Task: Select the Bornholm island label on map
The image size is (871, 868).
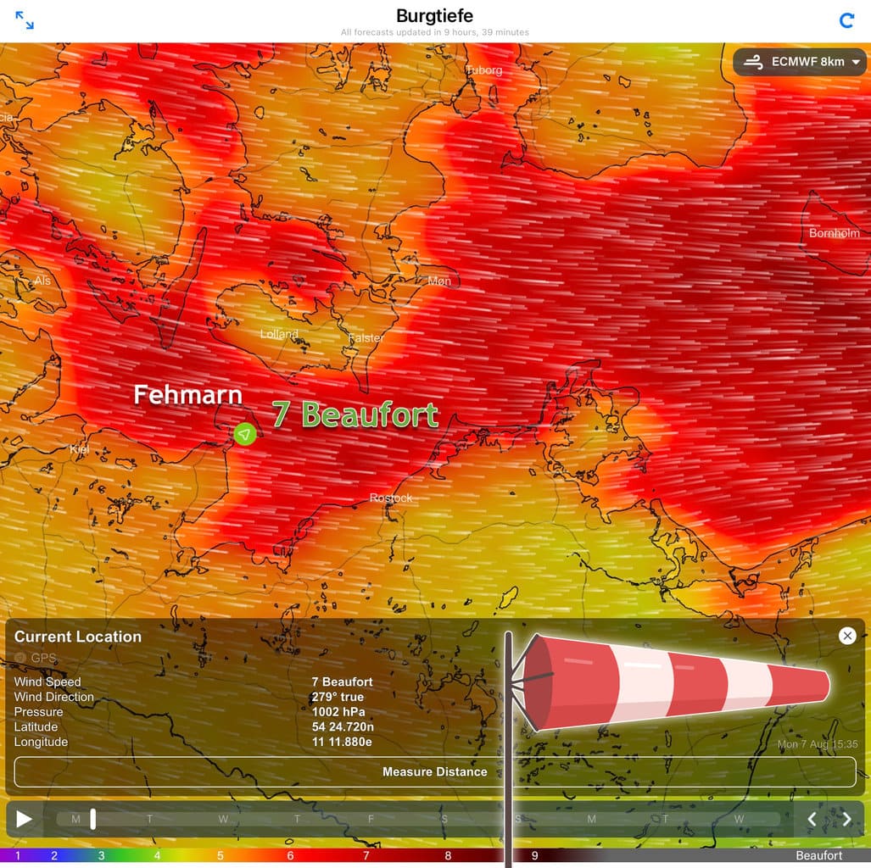Action: 834,233
